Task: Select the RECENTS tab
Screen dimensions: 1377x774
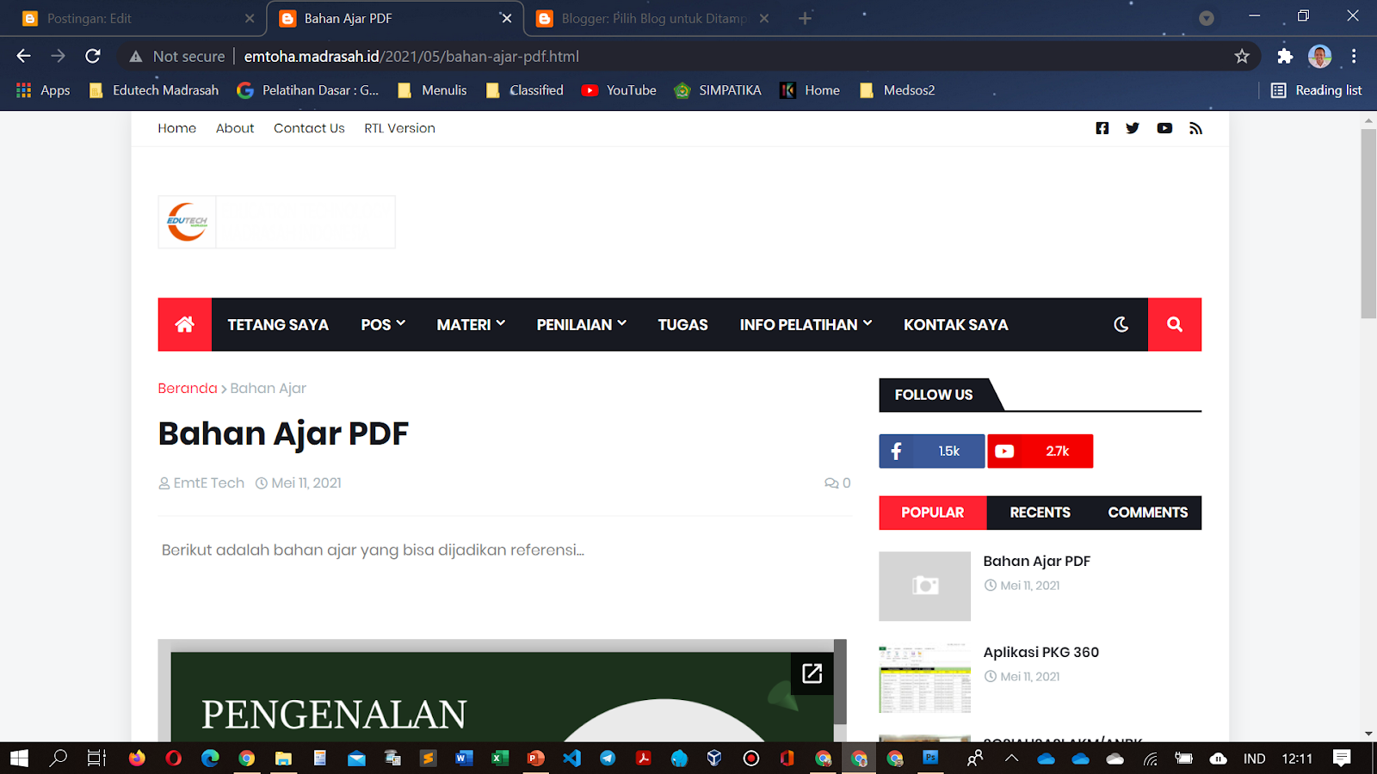Action: [x=1040, y=513]
